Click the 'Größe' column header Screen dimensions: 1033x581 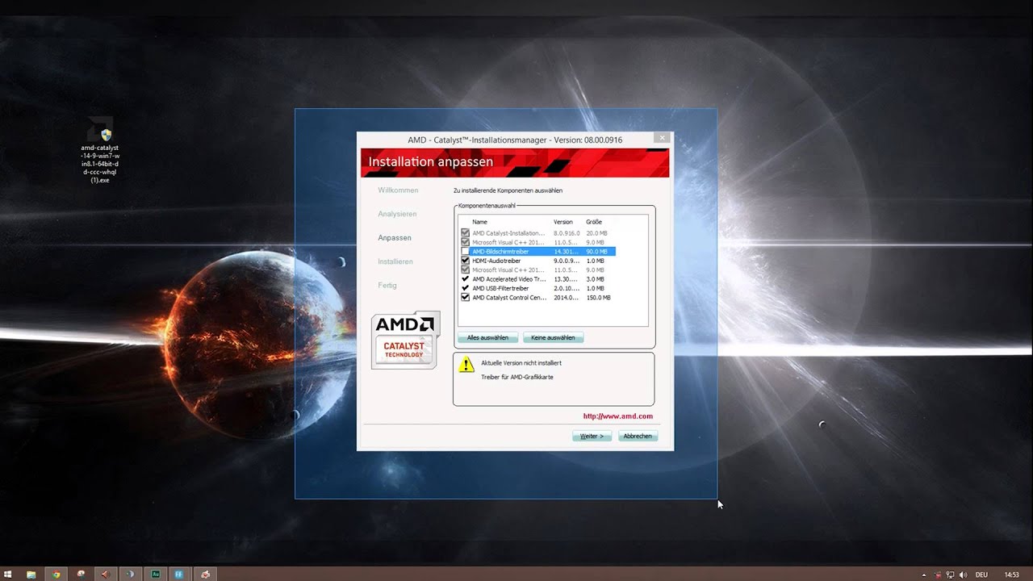click(594, 222)
